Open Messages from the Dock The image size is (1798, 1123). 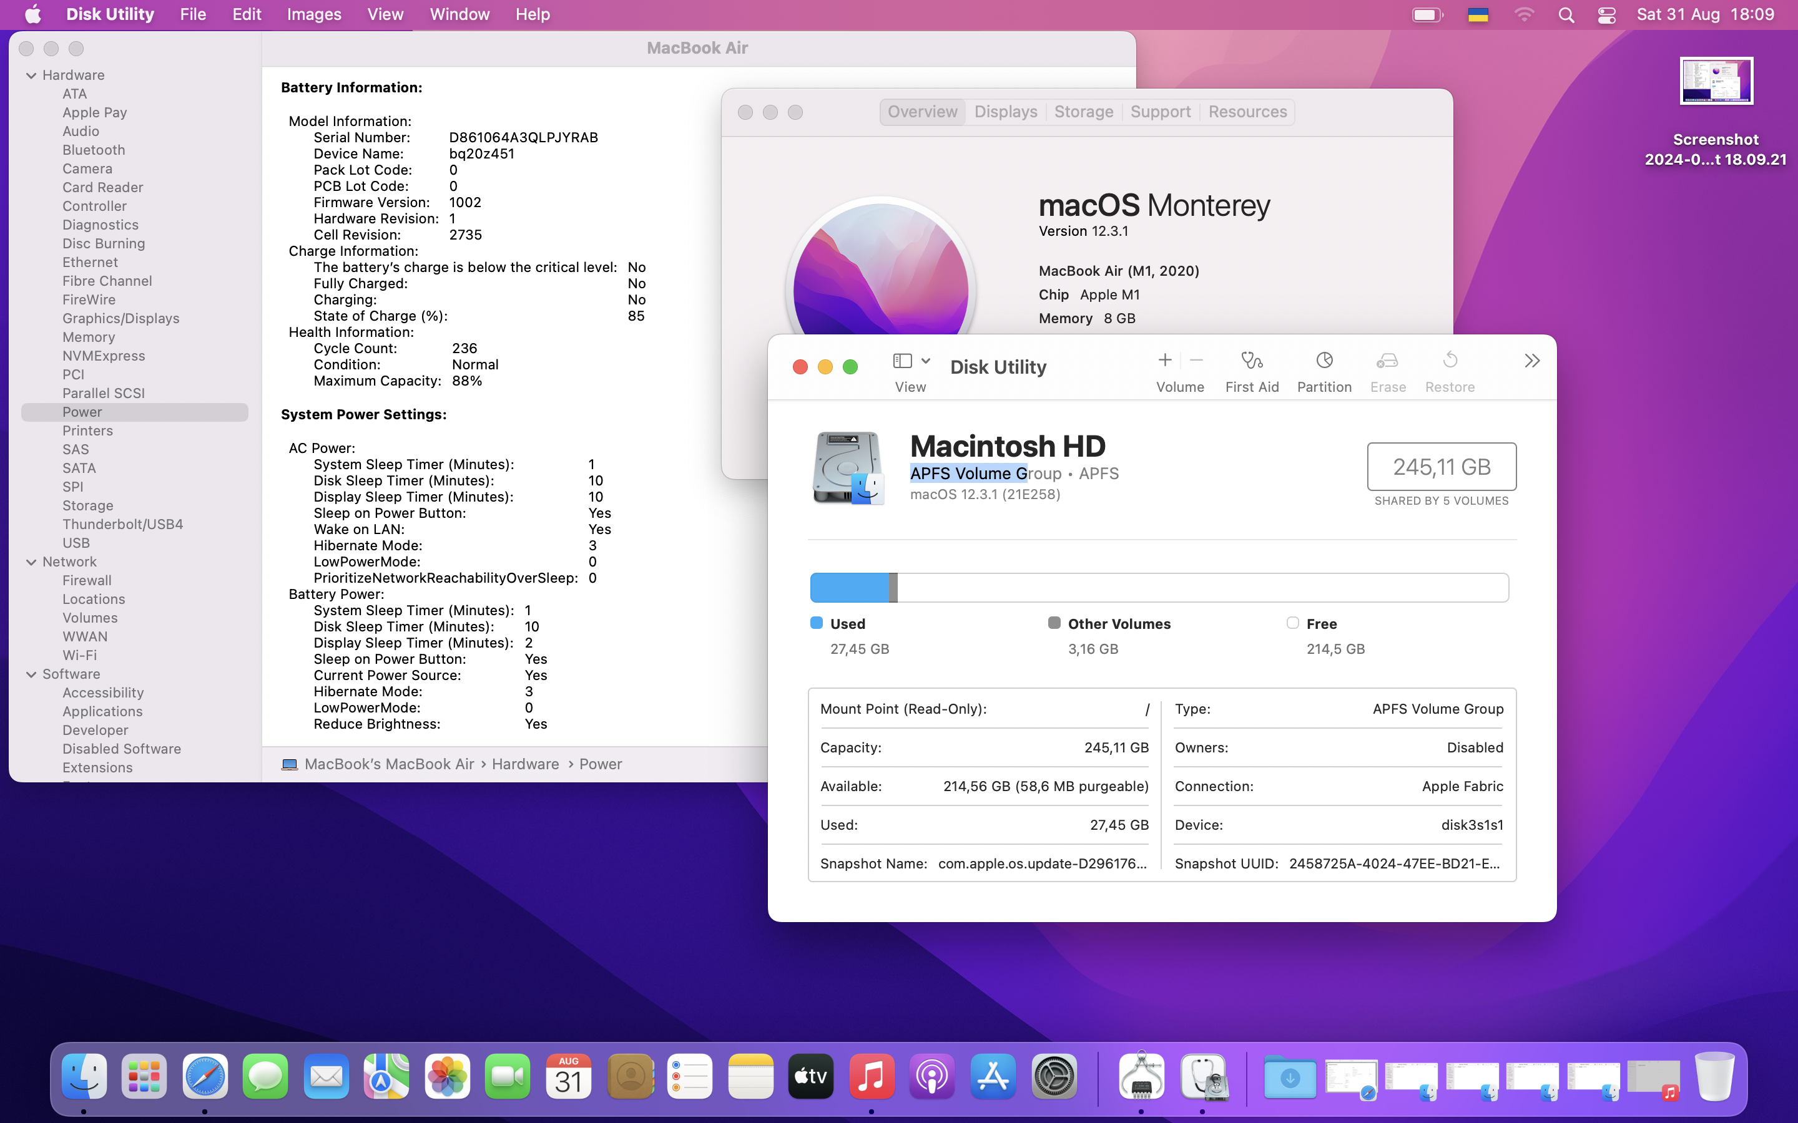(265, 1076)
